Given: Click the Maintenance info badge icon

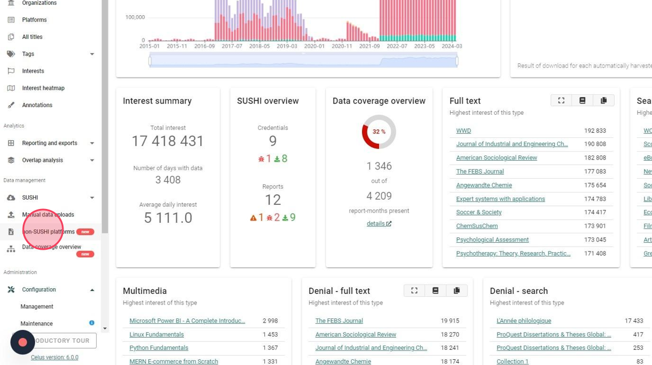Looking at the screenshot, I should point(91,323).
